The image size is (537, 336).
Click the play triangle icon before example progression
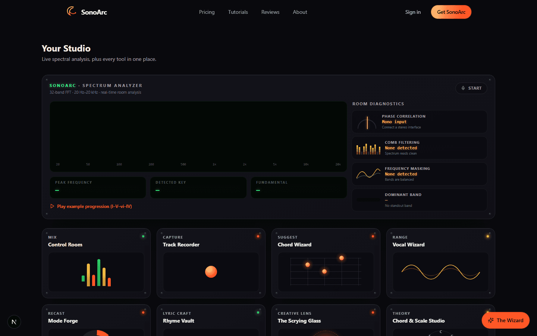click(52, 206)
